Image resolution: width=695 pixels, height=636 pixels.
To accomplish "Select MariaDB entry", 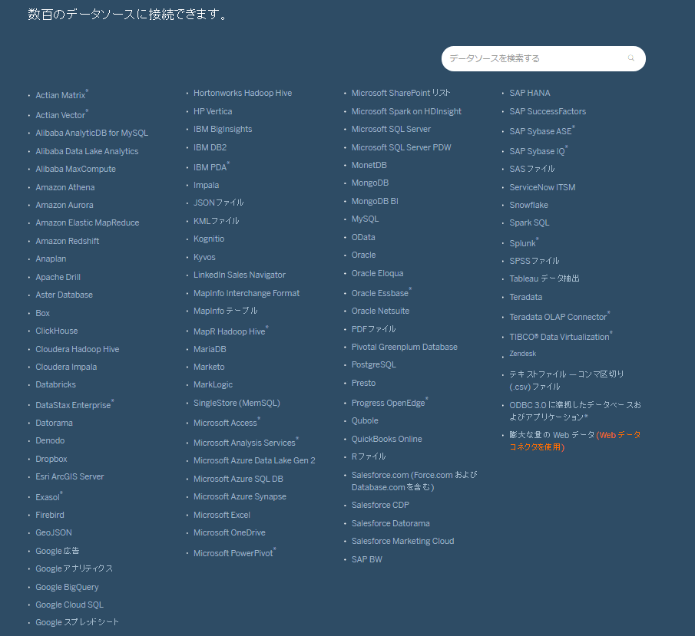I will tap(210, 349).
